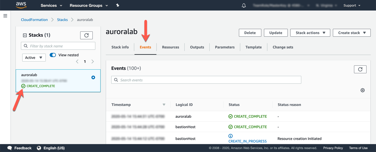The height and width of the screenshot is (152, 376).
Task: Click the Filter by stack name field
Action: [x=58, y=46]
